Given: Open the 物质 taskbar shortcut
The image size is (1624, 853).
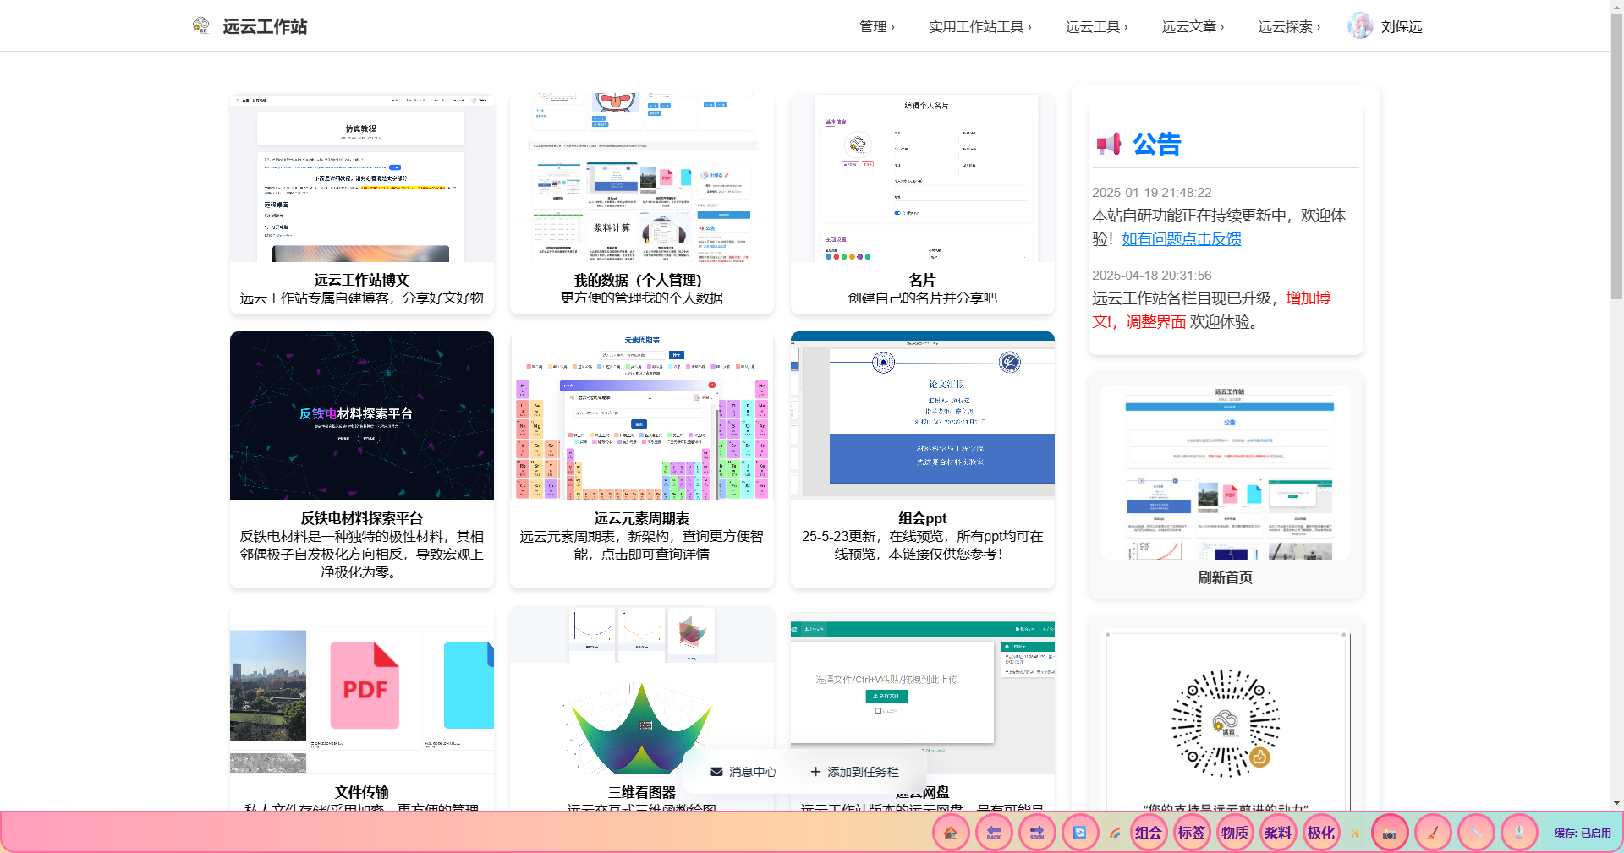Looking at the screenshot, I should coord(1234,833).
